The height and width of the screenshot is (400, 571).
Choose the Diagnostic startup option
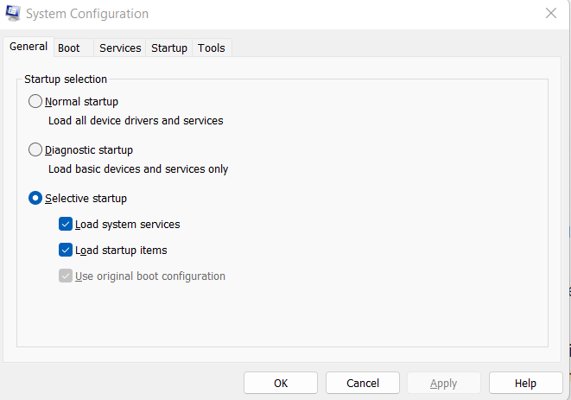[x=35, y=149]
